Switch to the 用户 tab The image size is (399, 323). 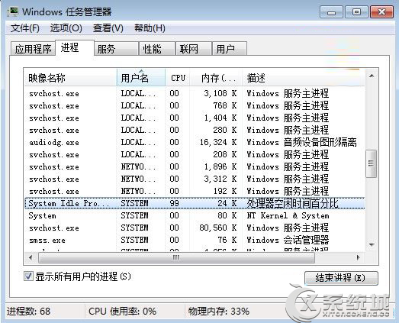(230, 49)
